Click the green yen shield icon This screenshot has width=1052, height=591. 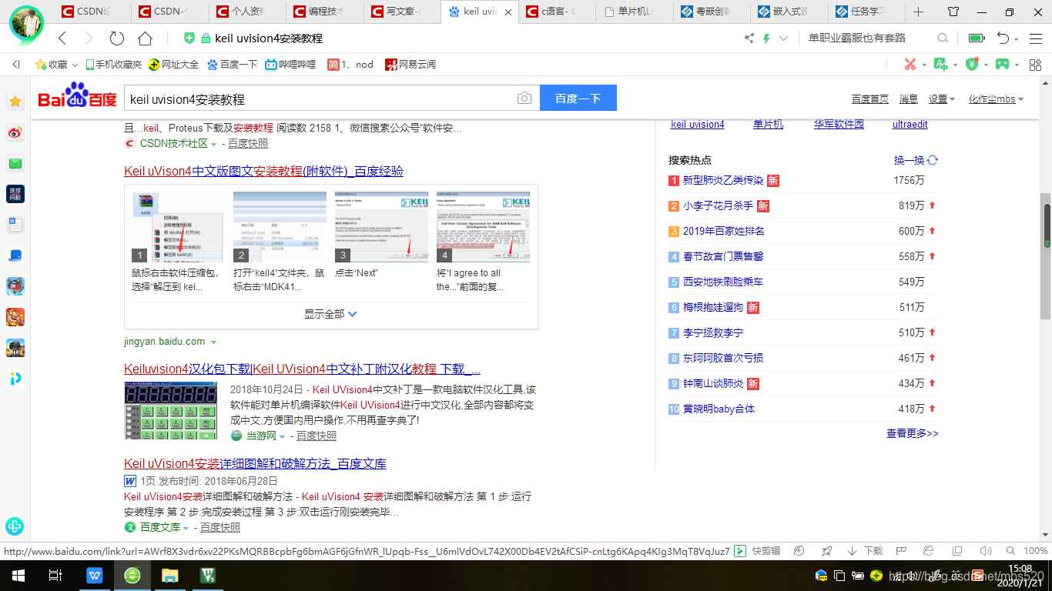(x=972, y=65)
